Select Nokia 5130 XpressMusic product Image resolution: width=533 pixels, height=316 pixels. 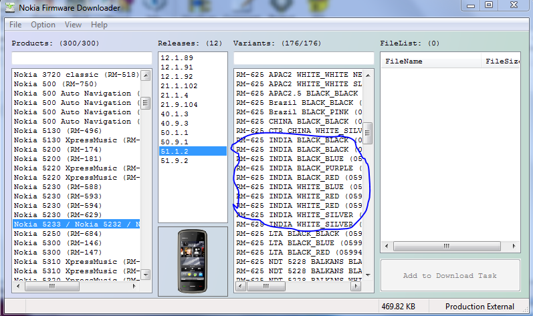(x=76, y=140)
